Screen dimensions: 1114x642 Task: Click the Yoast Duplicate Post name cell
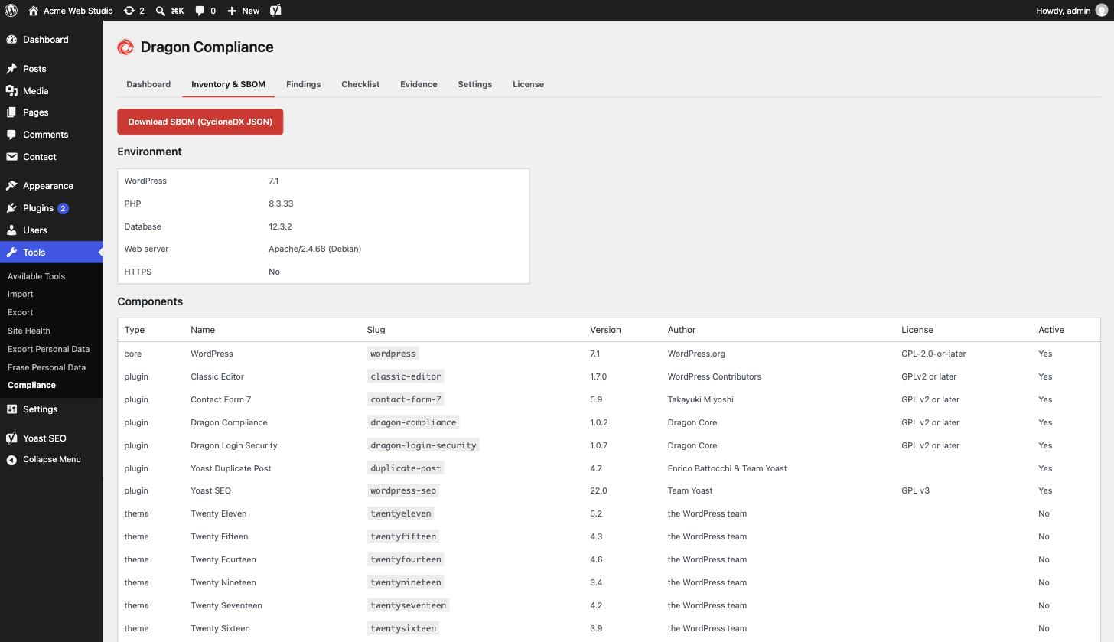(230, 468)
